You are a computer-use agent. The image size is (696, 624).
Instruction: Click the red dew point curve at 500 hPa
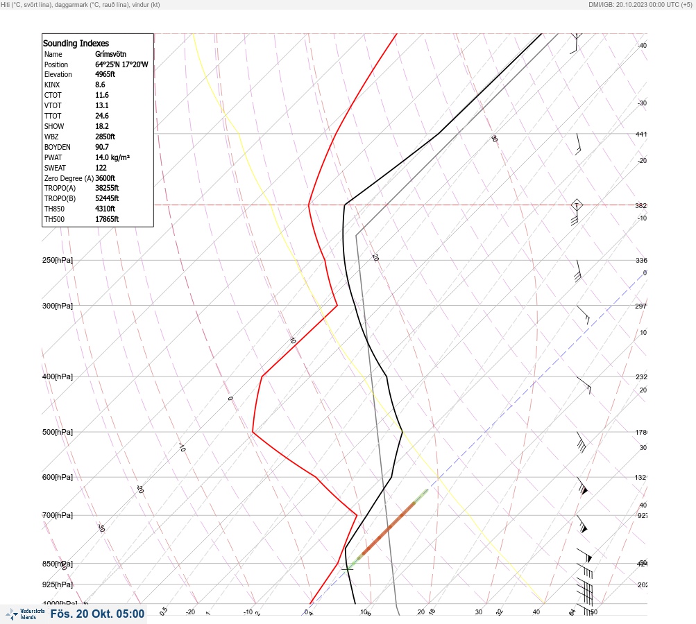click(253, 431)
